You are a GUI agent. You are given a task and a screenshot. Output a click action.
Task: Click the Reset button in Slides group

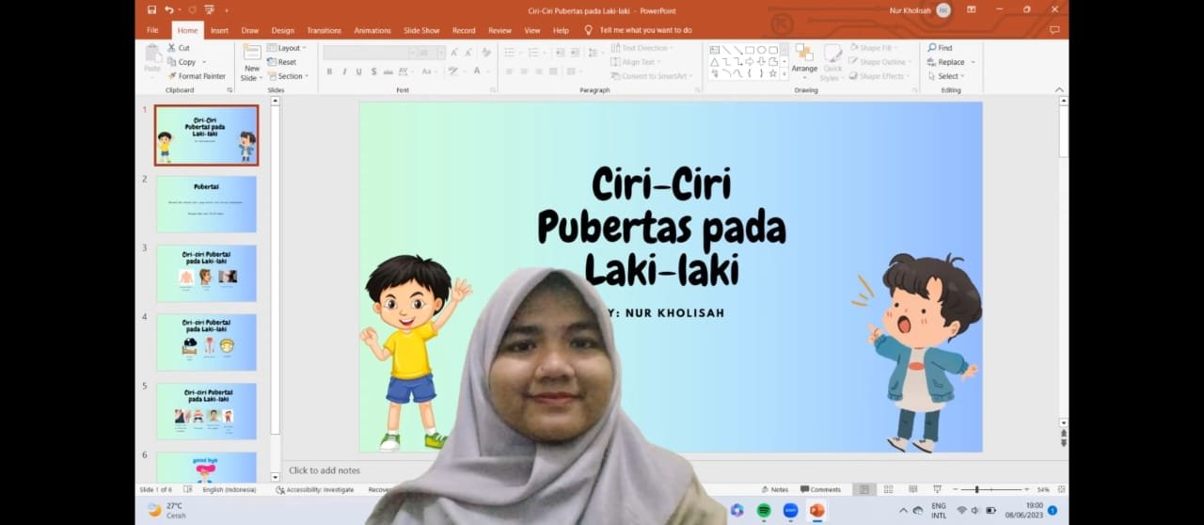pos(285,62)
